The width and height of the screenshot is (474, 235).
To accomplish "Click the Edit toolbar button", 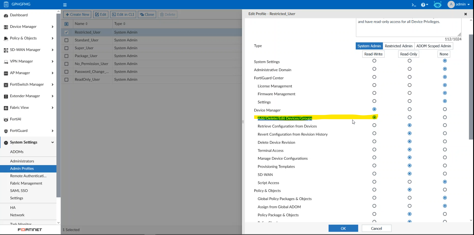I will 101,14.
